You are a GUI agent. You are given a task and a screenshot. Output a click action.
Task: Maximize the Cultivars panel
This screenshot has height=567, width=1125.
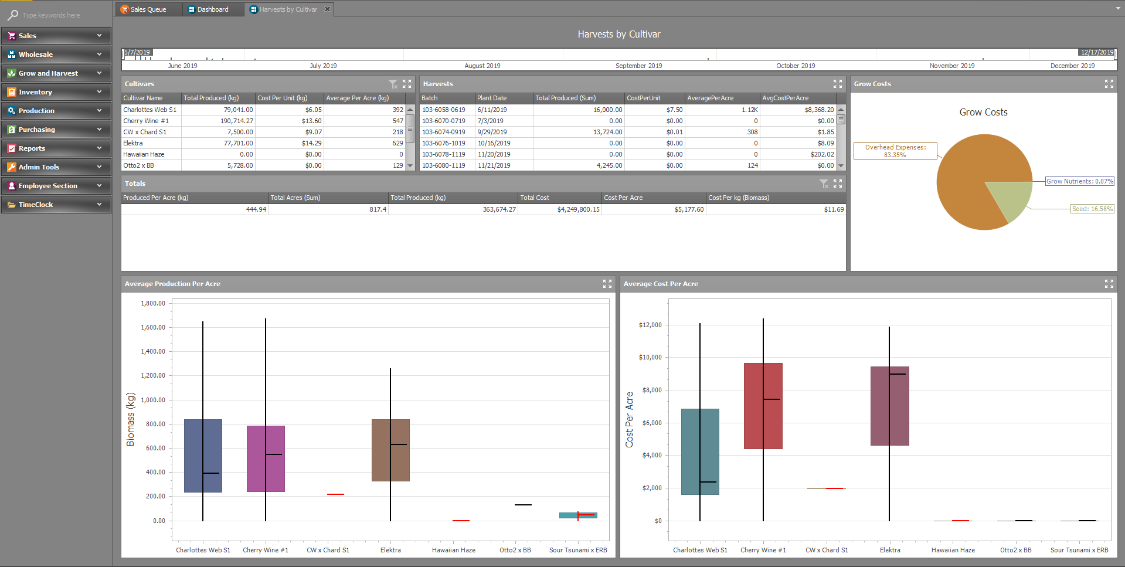click(x=407, y=84)
